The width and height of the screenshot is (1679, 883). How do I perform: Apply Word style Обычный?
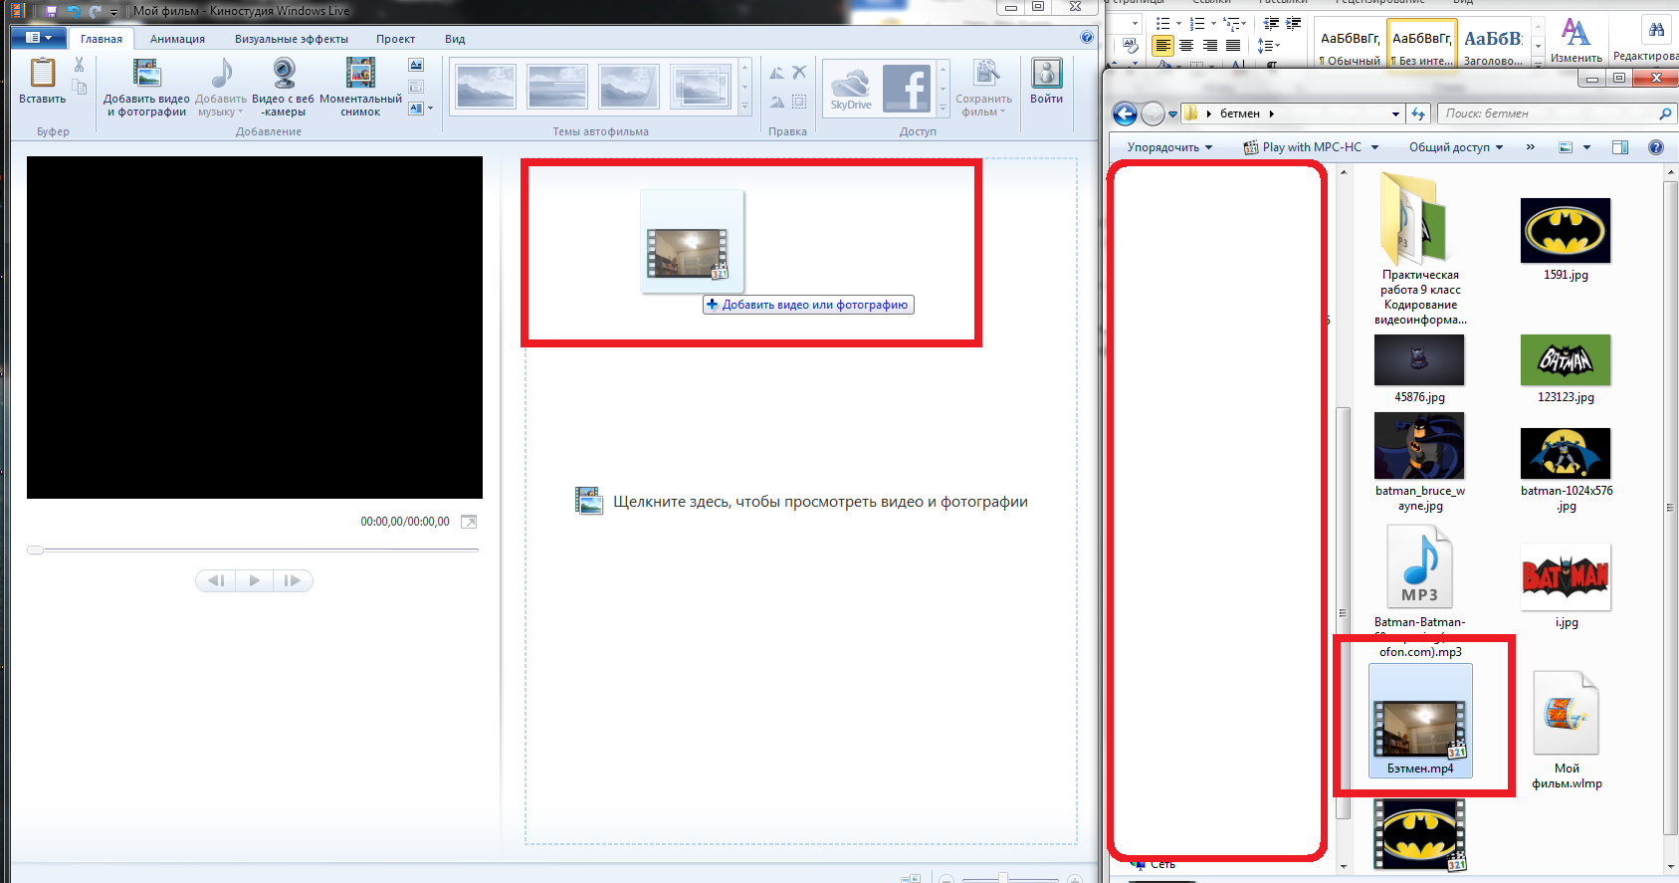pos(1349,46)
